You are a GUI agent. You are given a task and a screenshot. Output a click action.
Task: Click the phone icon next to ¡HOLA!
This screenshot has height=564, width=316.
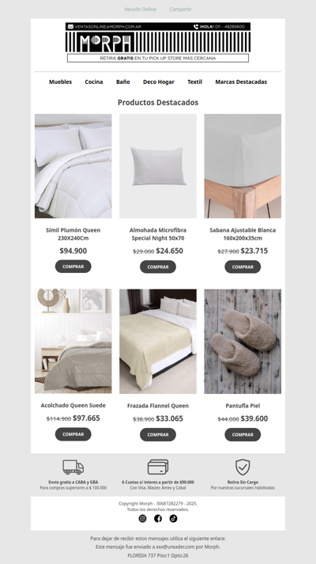coord(196,27)
